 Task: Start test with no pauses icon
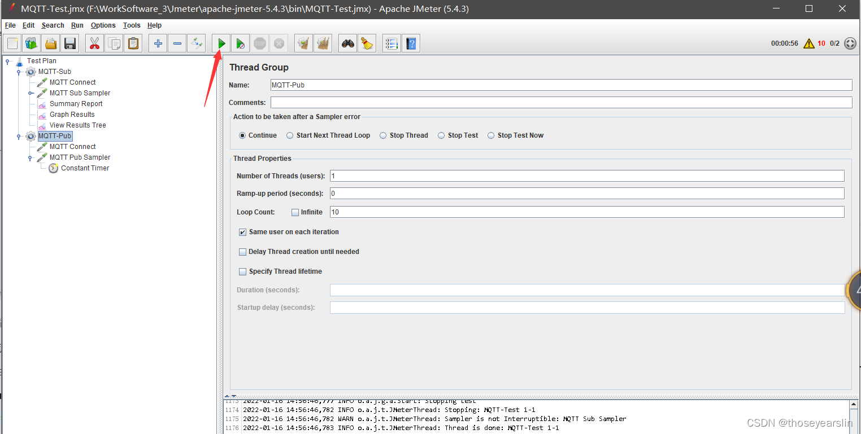pos(241,43)
